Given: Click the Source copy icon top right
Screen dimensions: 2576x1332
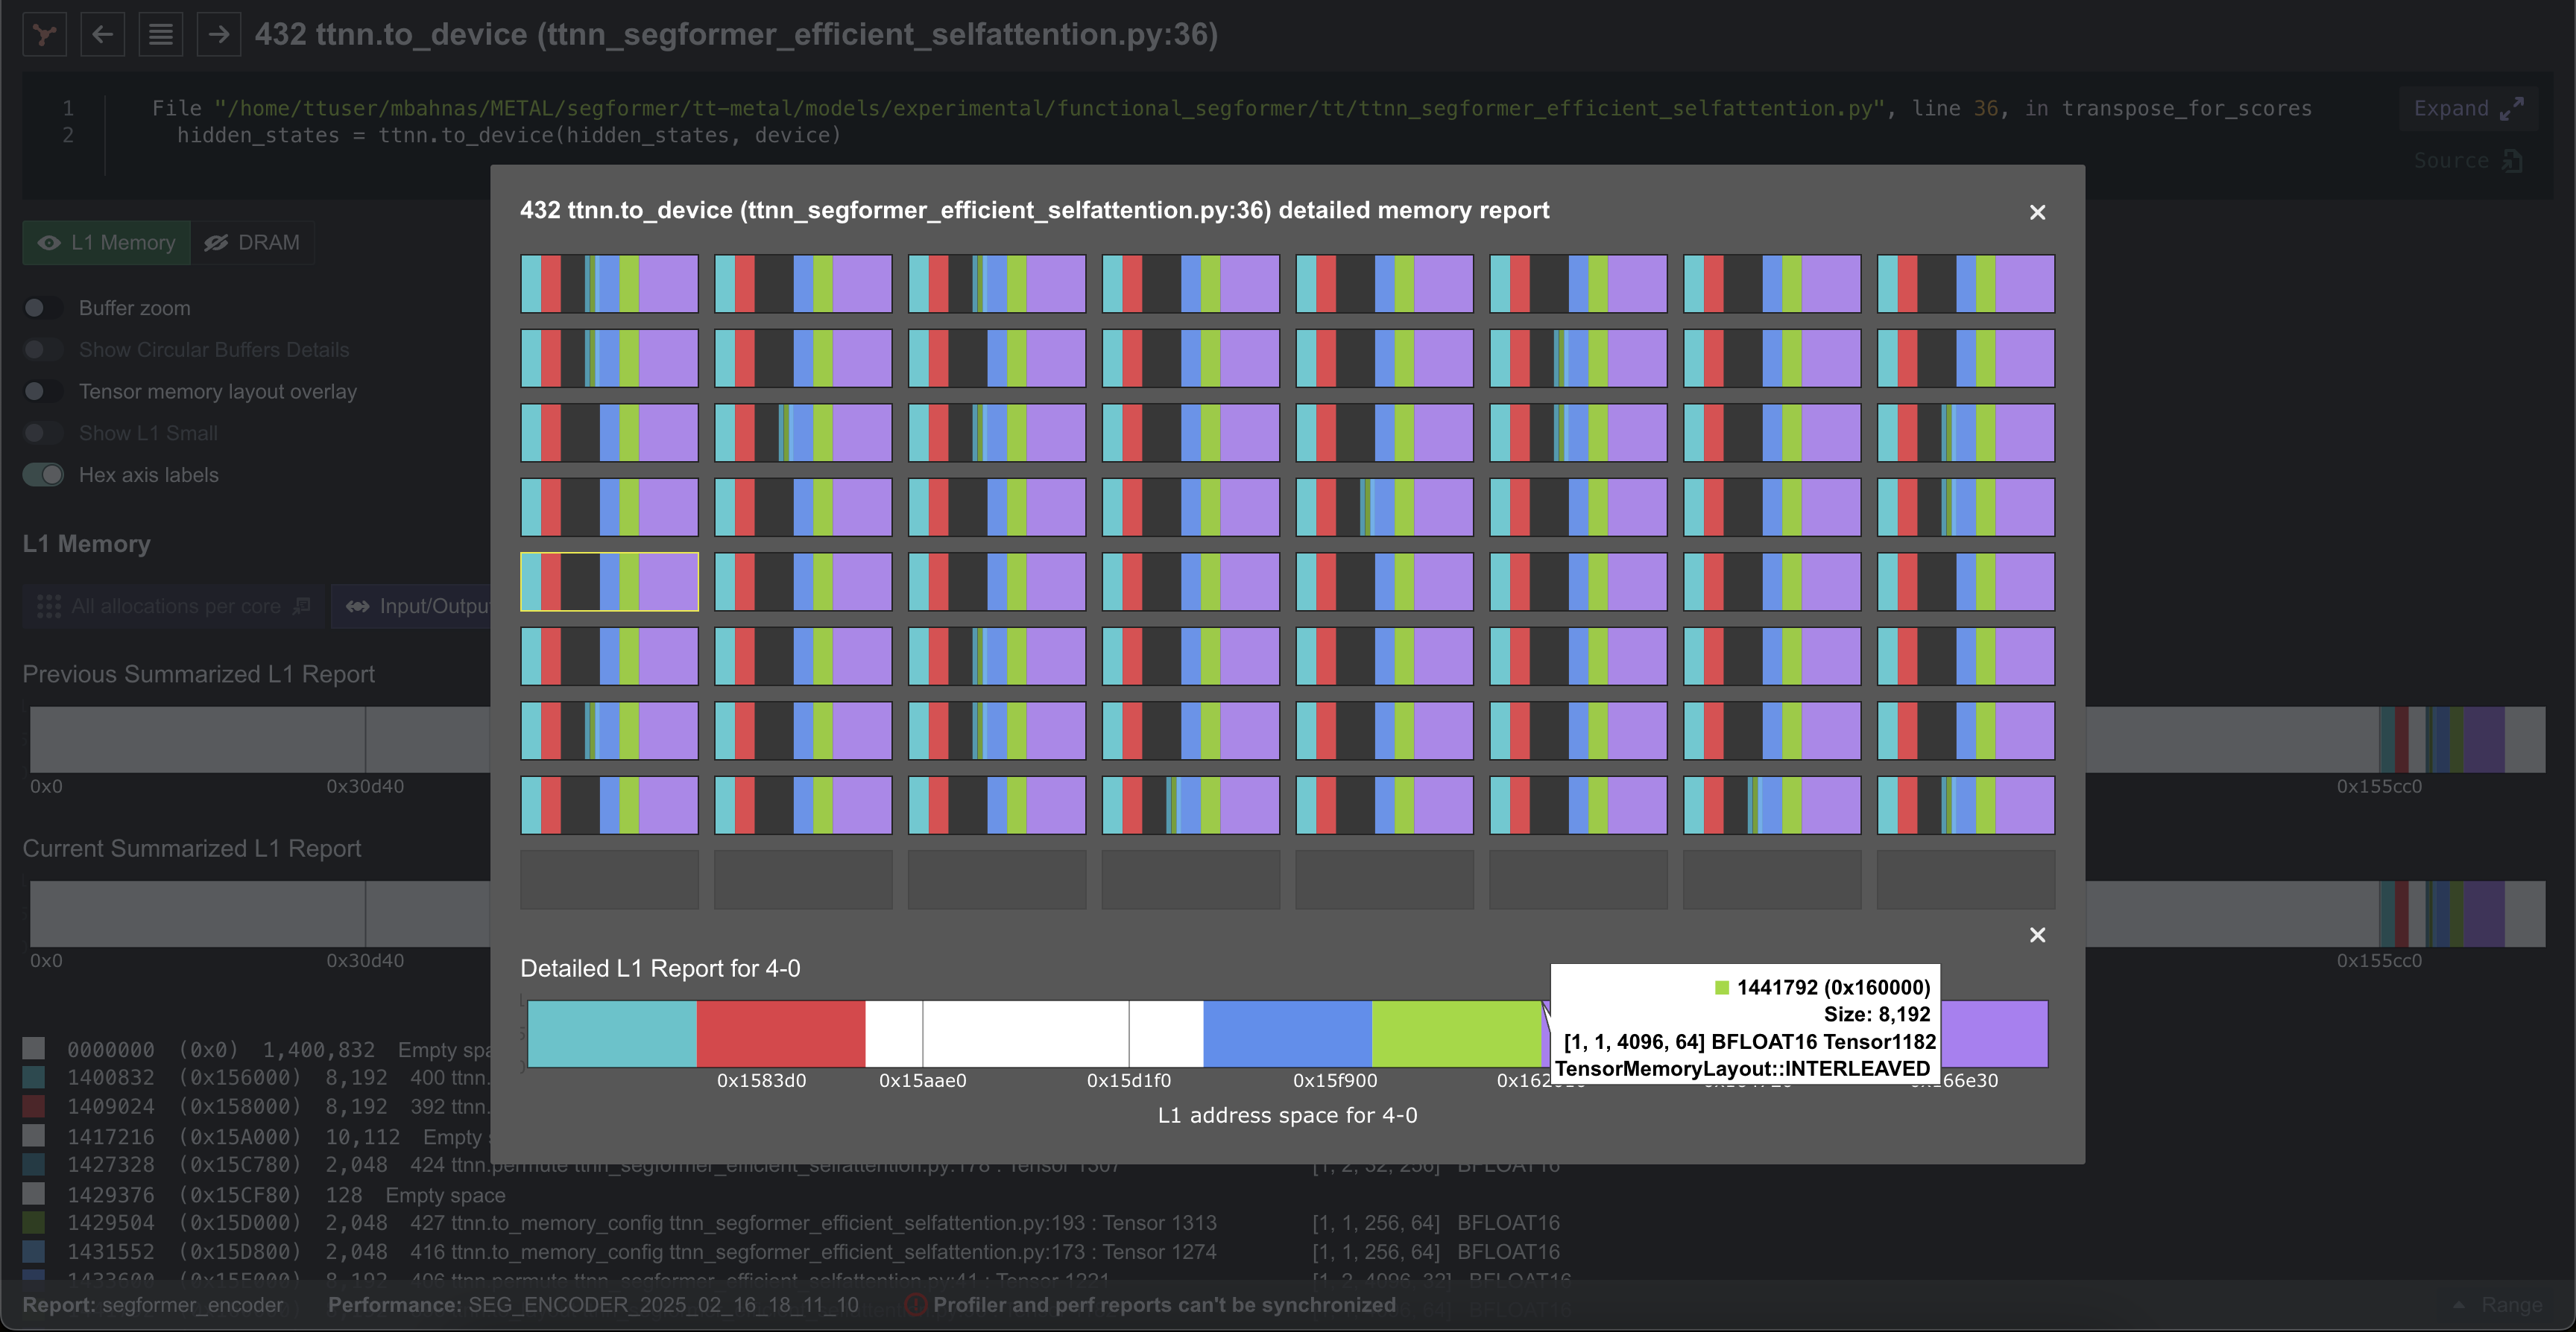Looking at the screenshot, I should point(2513,160).
